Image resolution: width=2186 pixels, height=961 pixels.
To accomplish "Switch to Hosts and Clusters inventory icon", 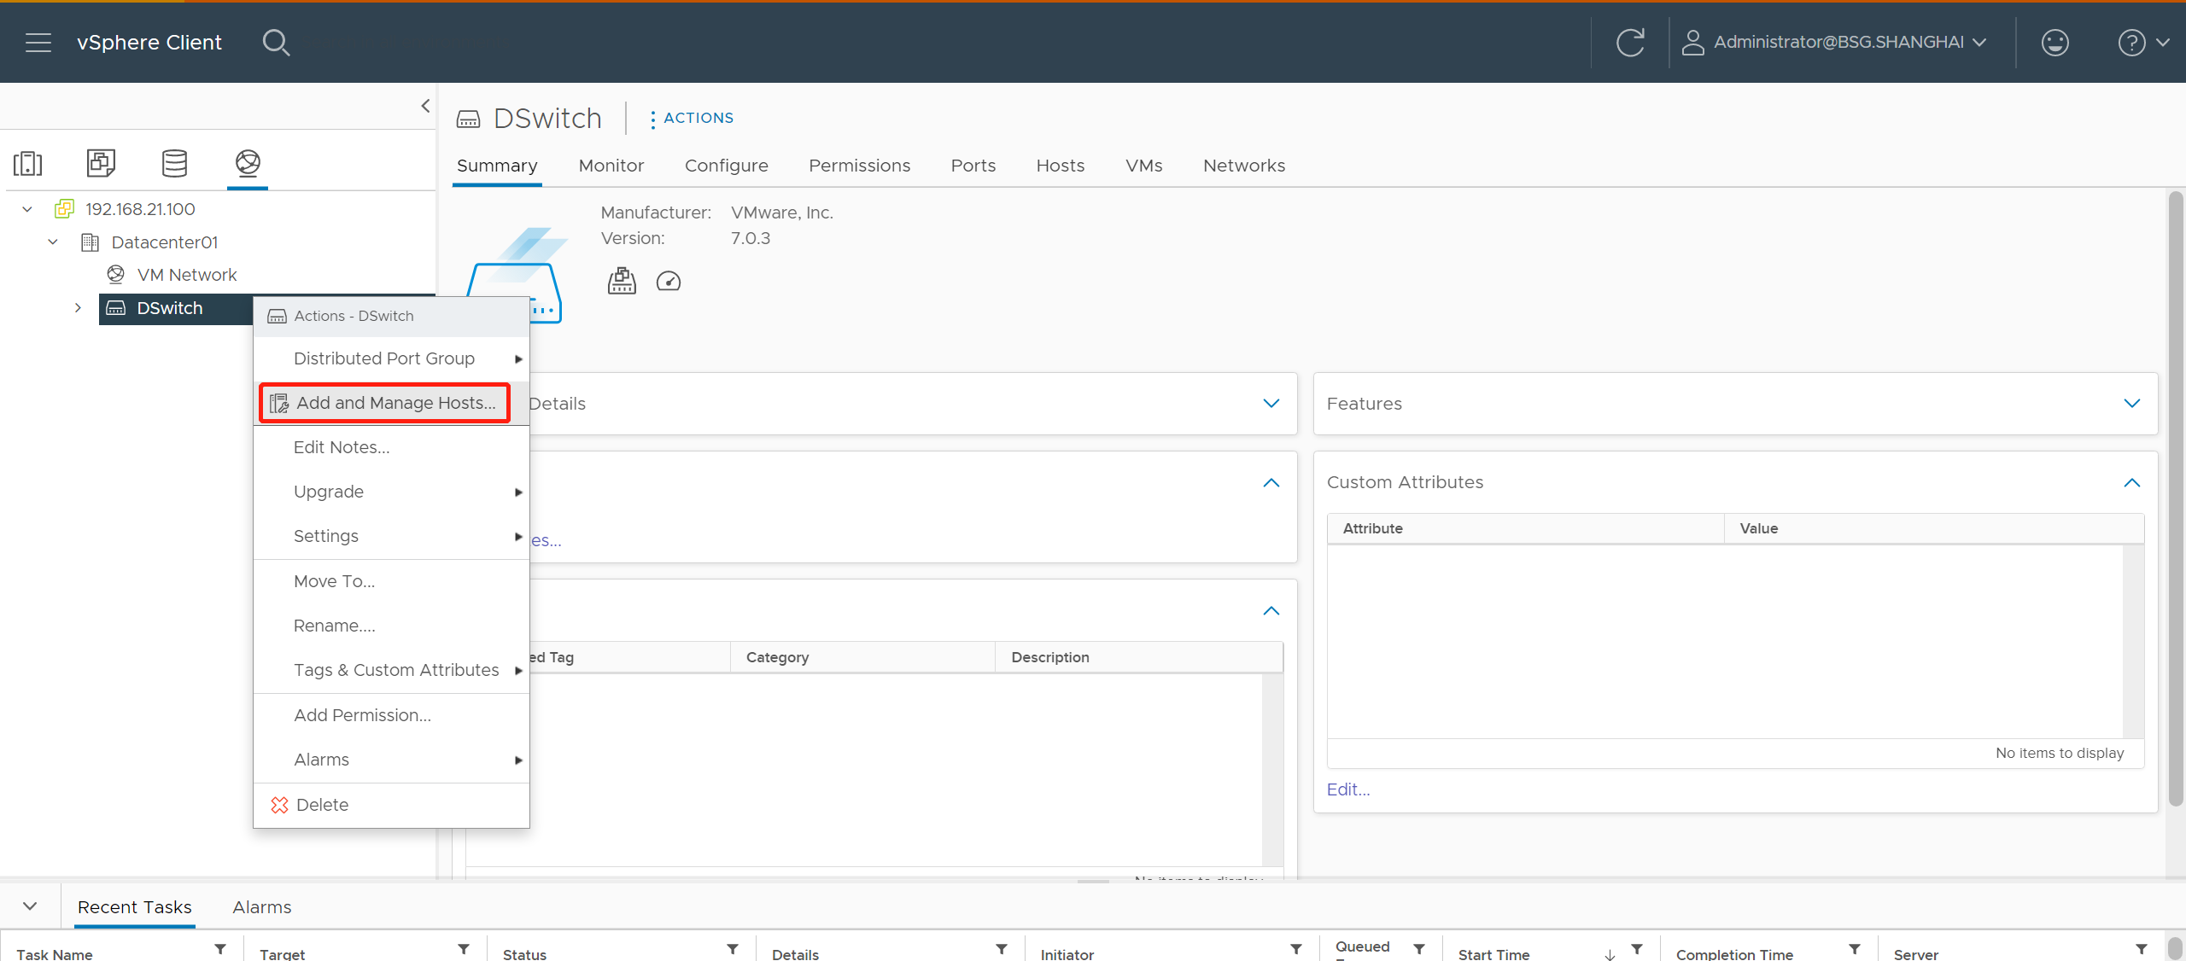I will (x=28, y=162).
